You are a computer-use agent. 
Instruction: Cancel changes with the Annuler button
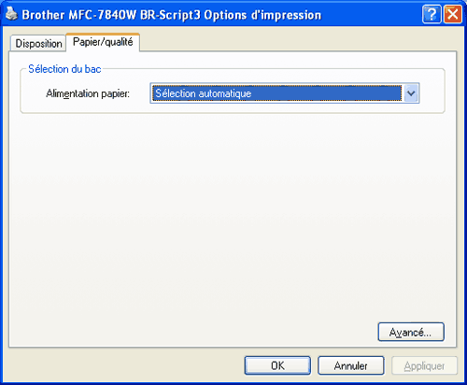click(x=351, y=365)
